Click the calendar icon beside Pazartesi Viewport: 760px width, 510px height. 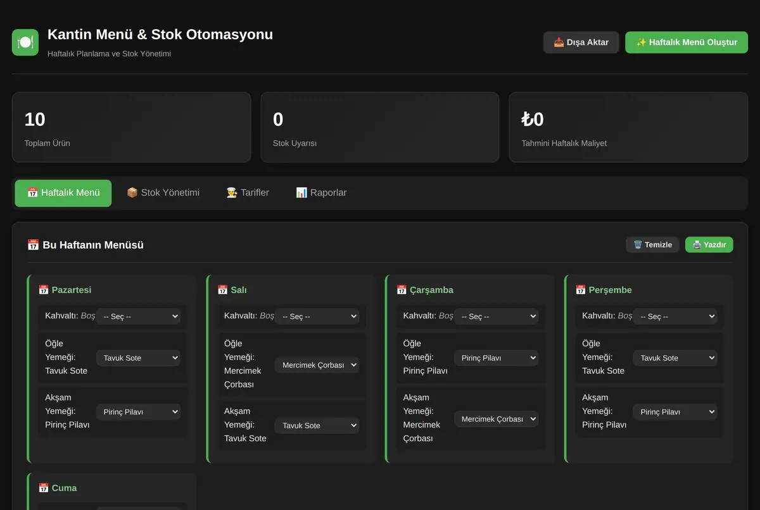44,290
